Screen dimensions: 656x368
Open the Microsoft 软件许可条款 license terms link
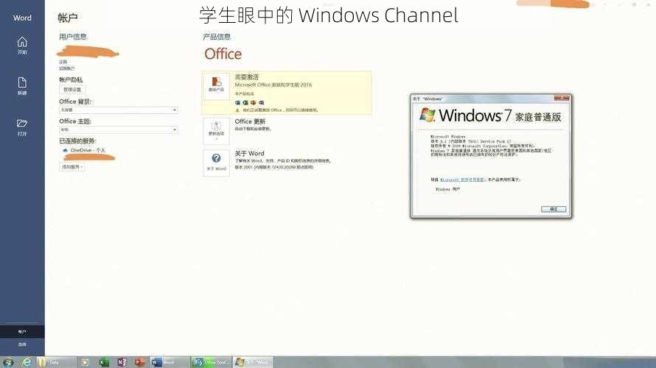462,180
